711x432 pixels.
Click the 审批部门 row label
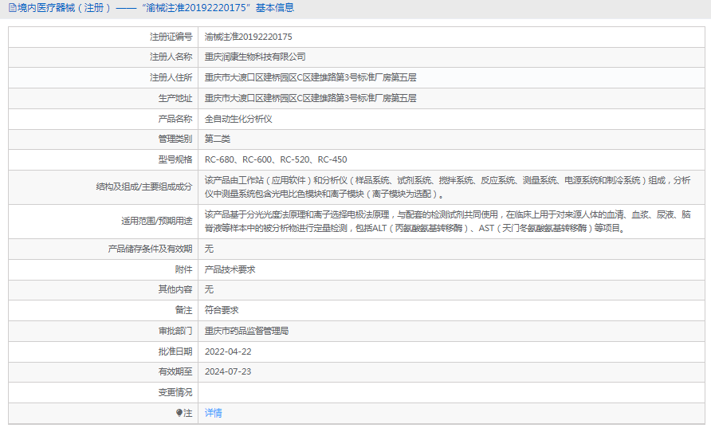point(175,331)
